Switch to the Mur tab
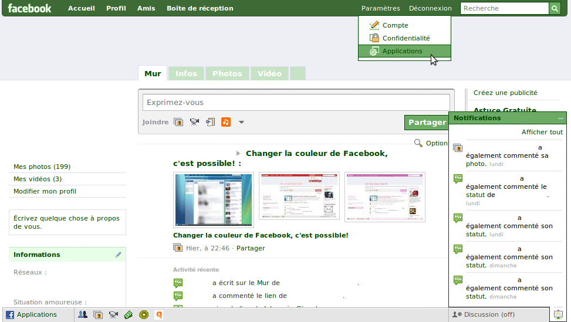 (153, 73)
